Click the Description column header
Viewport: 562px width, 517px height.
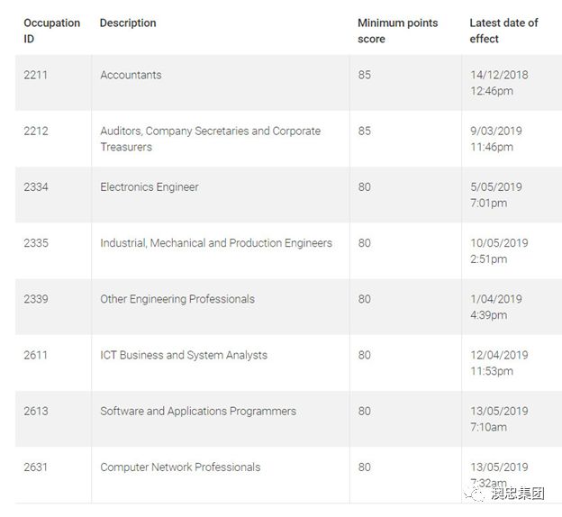click(x=128, y=23)
